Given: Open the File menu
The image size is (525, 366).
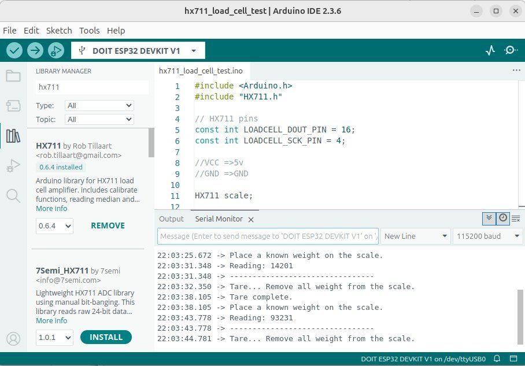Looking at the screenshot, I should pos(10,31).
